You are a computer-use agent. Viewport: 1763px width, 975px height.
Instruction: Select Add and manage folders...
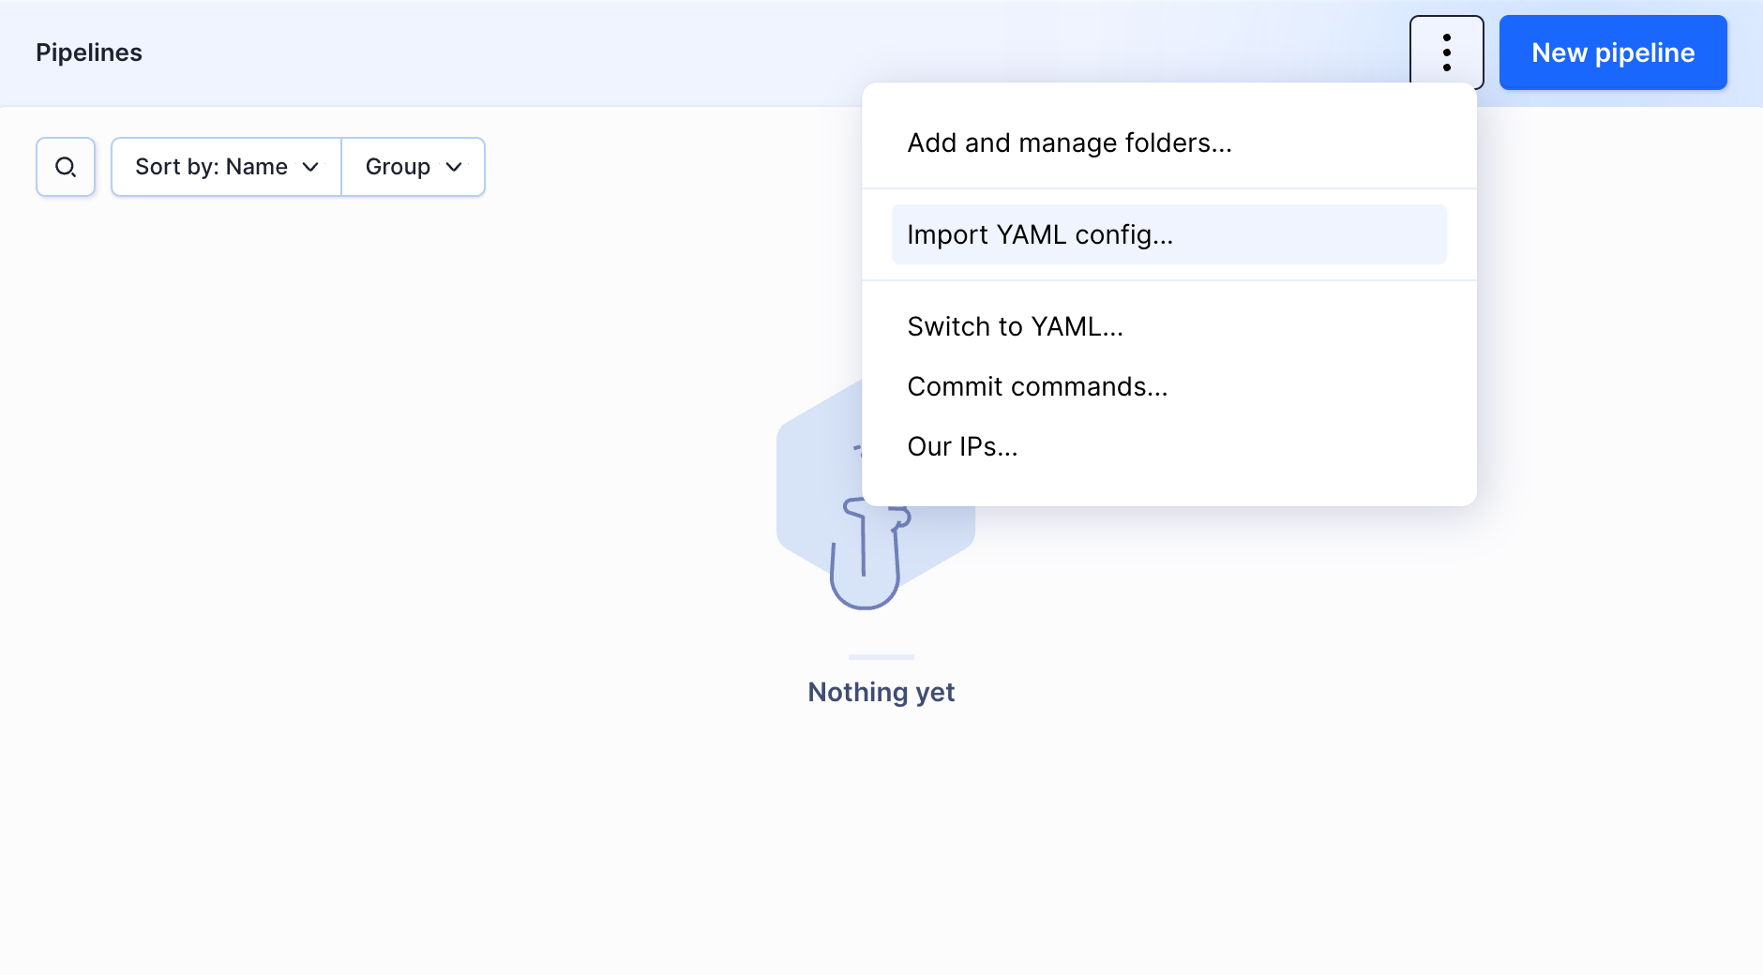1168,142
